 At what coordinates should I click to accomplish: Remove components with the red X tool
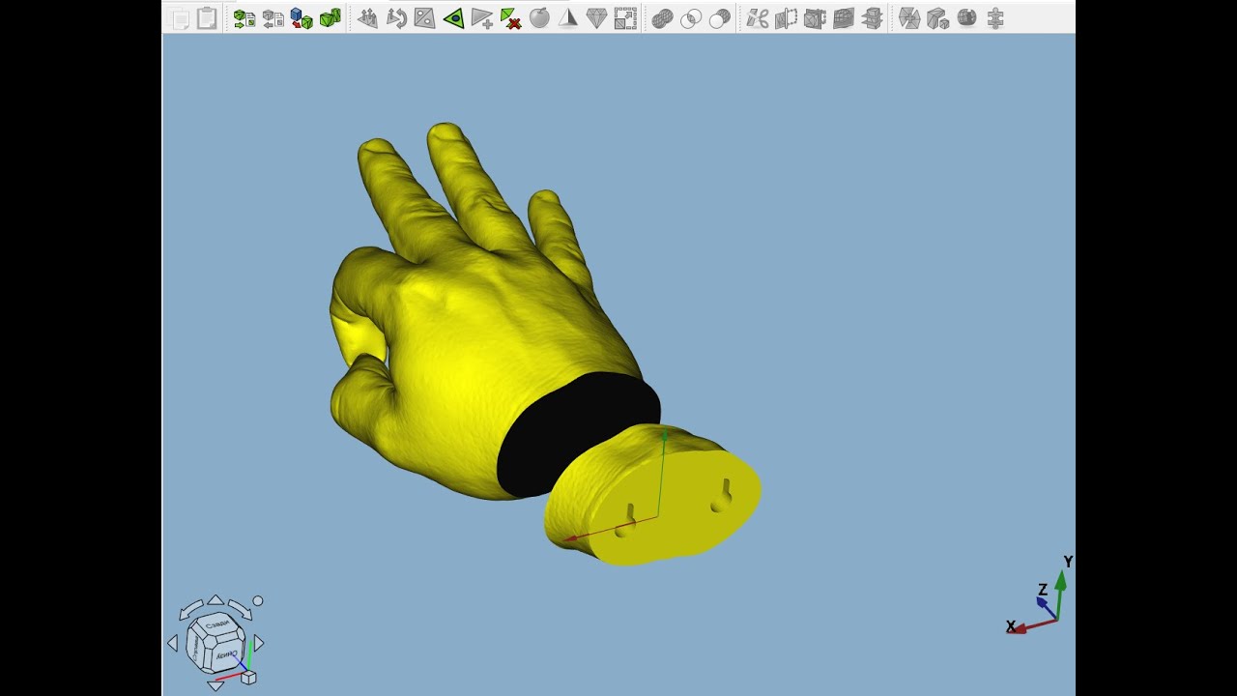[510, 18]
